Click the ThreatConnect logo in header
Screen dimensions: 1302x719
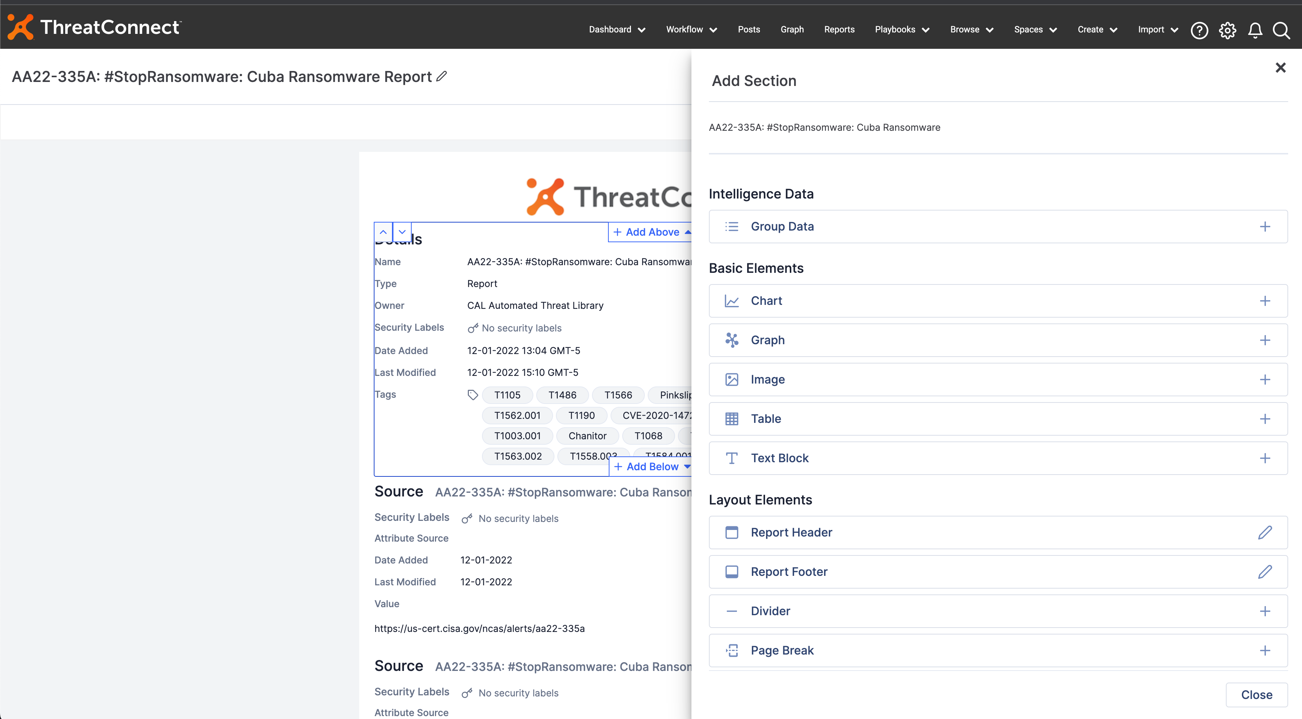(x=95, y=27)
